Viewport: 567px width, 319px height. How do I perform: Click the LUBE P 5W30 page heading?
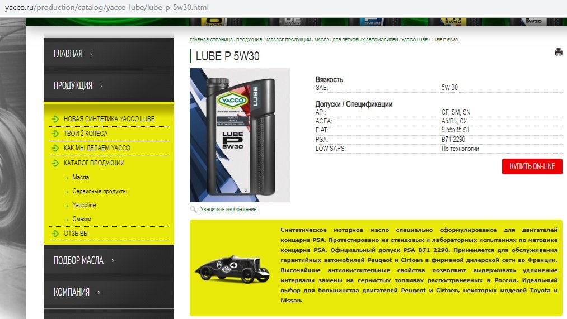click(x=227, y=56)
